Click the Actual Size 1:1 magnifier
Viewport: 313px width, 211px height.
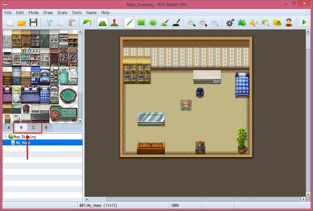pos(215,23)
